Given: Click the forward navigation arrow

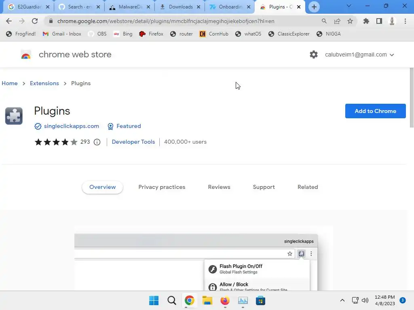Looking at the screenshot, I should 22,21.
